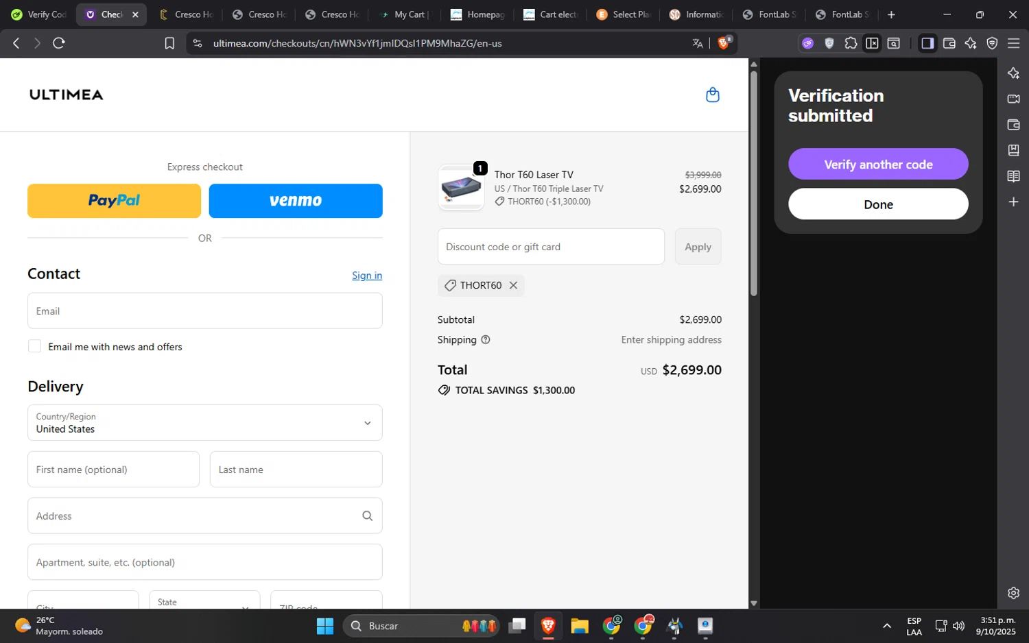Remove the THORT60 discount code
This screenshot has height=643, width=1029.
pyautogui.click(x=513, y=285)
